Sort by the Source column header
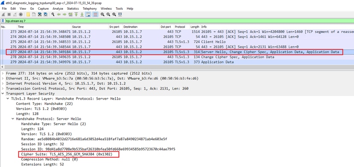Image resolution: width=354 pixels, height=167 pixels. [90, 27]
